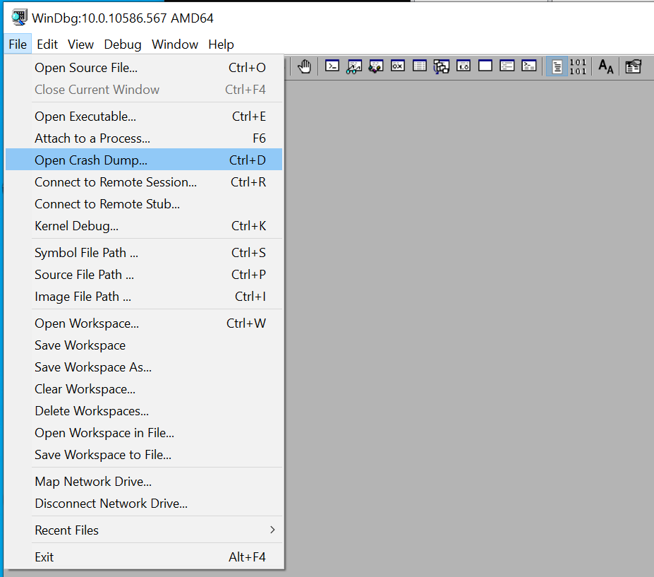Select Save Workspace As entry
This screenshot has height=577, width=654.
(144, 367)
